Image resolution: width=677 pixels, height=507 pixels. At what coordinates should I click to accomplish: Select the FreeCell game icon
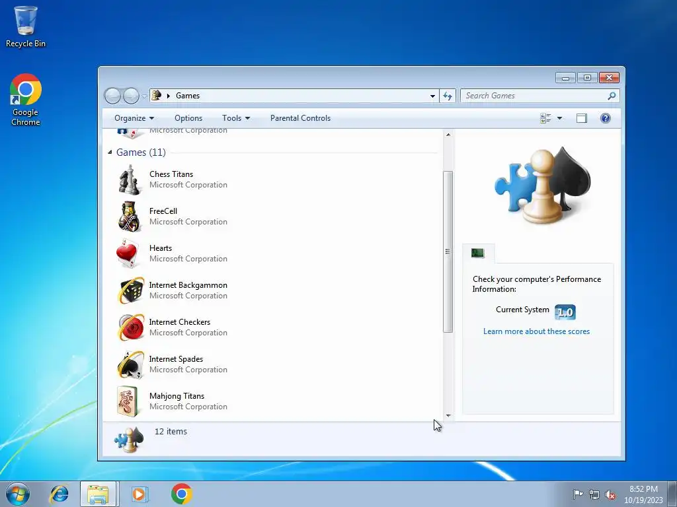[129, 217]
